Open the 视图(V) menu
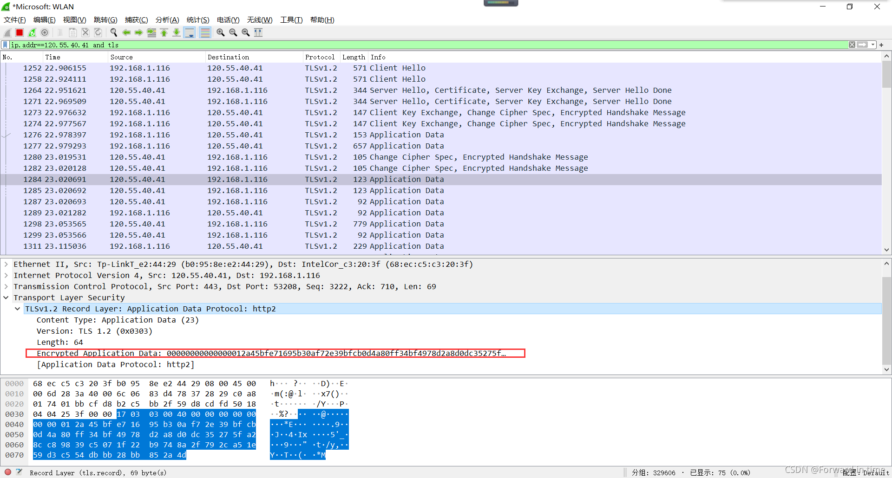This screenshot has height=478, width=892. (x=75, y=20)
